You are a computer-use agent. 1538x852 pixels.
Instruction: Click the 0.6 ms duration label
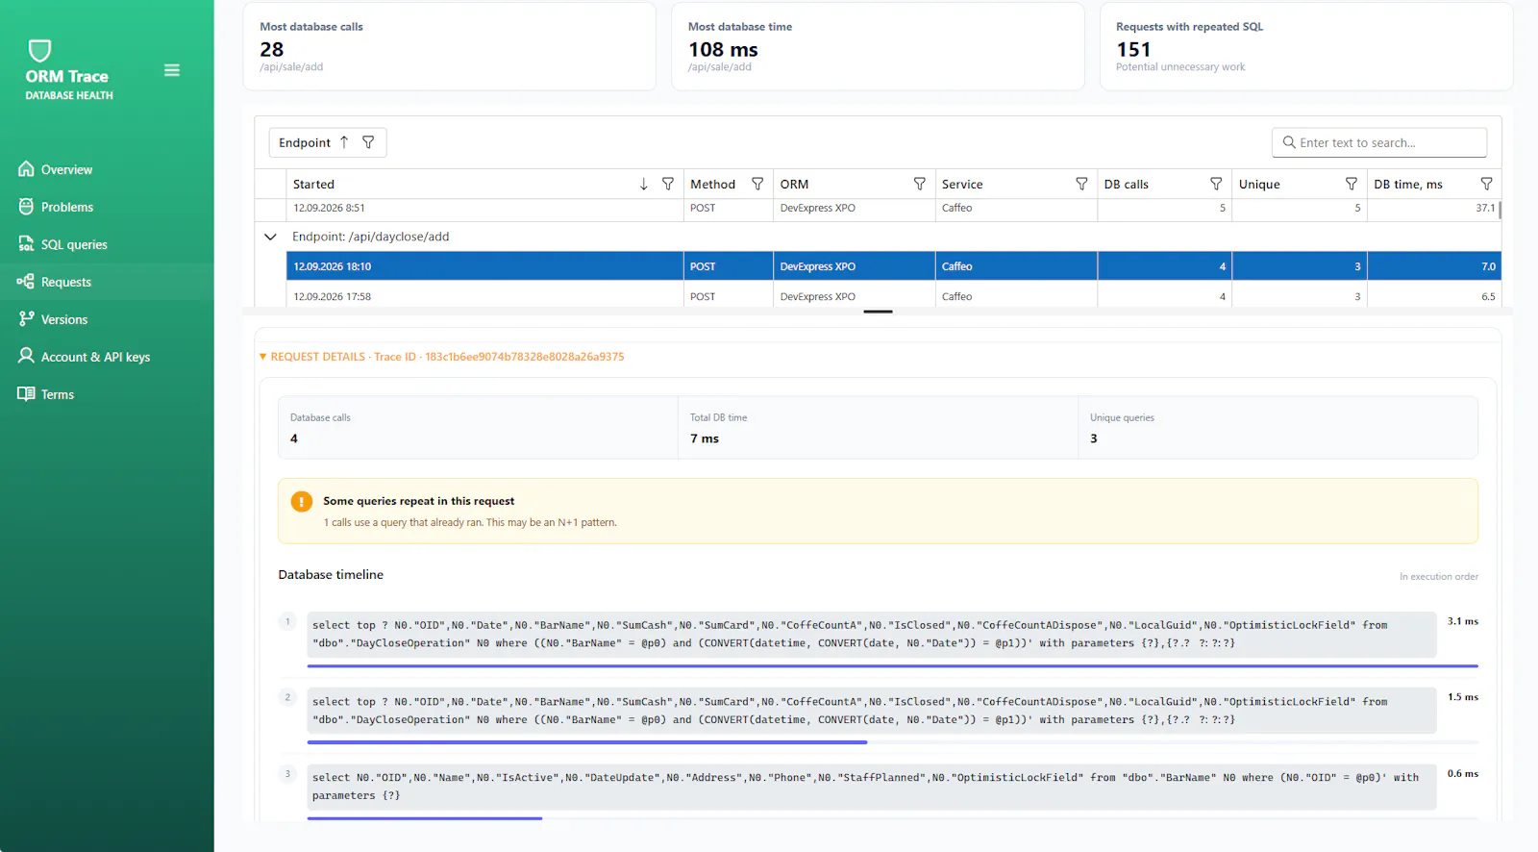tap(1463, 773)
